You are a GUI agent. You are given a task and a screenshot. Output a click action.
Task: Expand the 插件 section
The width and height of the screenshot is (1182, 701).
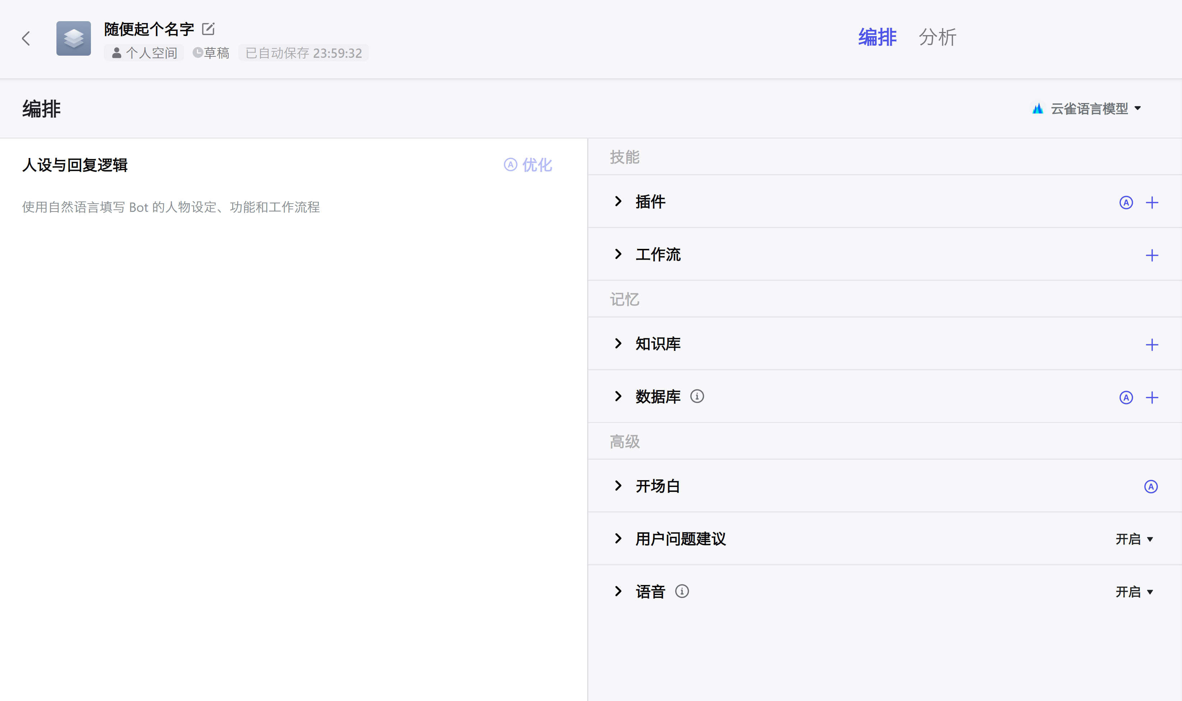click(618, 202)
